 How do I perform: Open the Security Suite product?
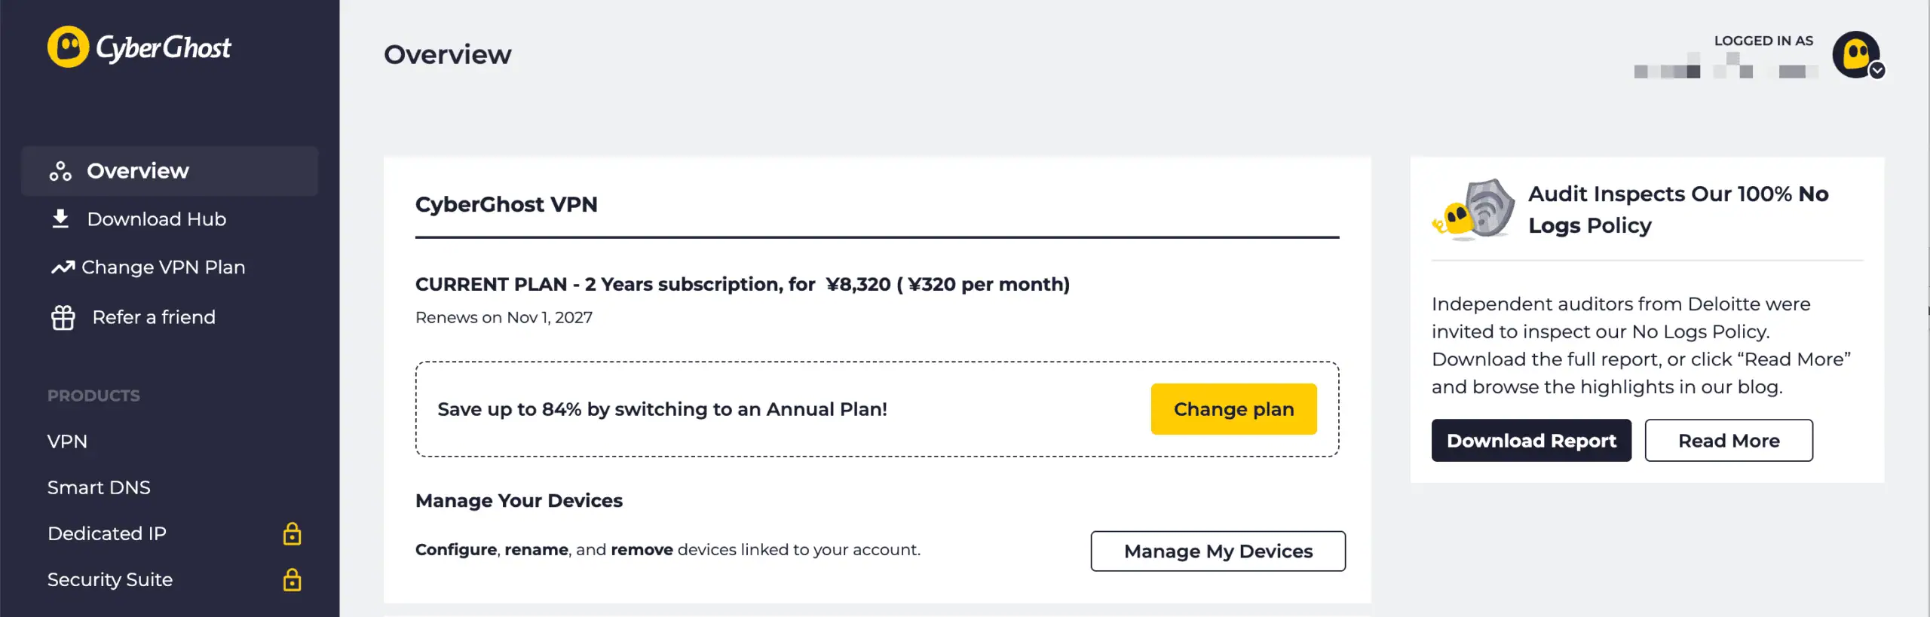pyautogui.click(x=110, y=579)
